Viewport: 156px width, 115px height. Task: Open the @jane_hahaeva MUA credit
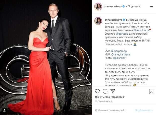tap(120, 54)
